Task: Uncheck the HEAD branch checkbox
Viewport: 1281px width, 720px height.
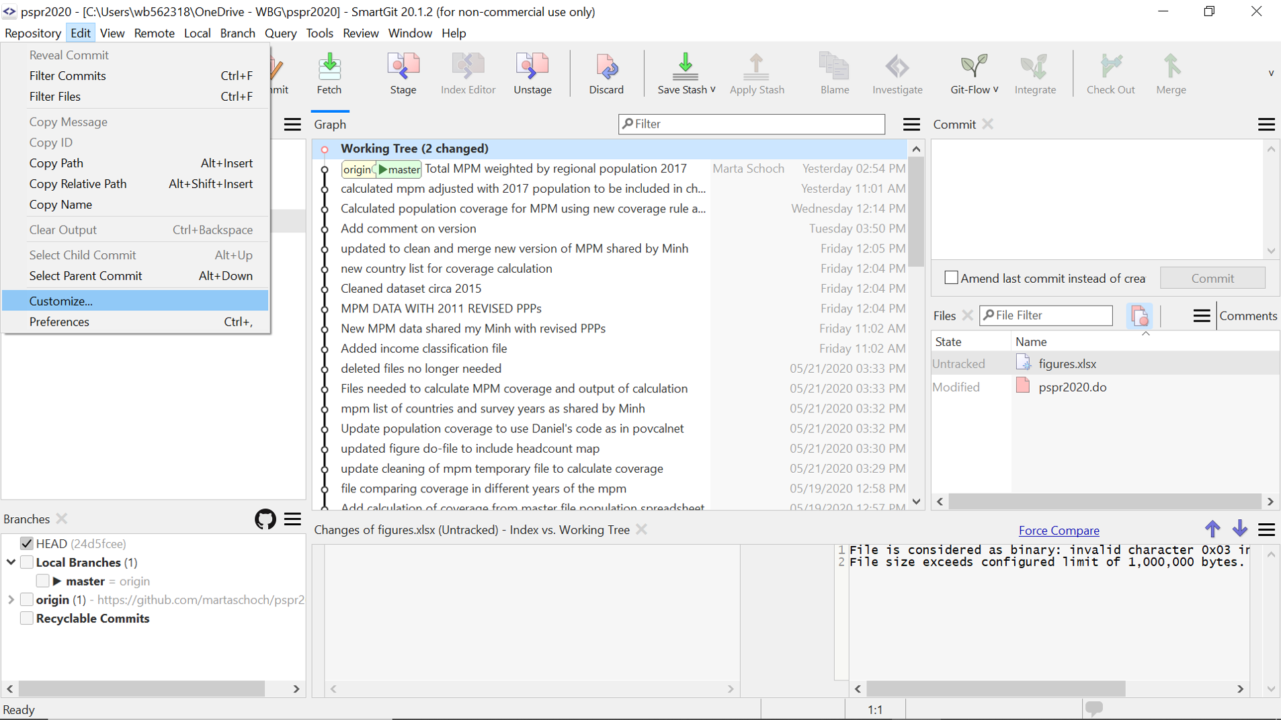Action: (27, 543)
